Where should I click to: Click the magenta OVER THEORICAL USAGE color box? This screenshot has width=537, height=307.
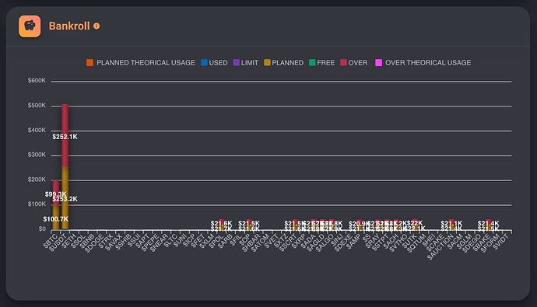click(x=378, y=62)
